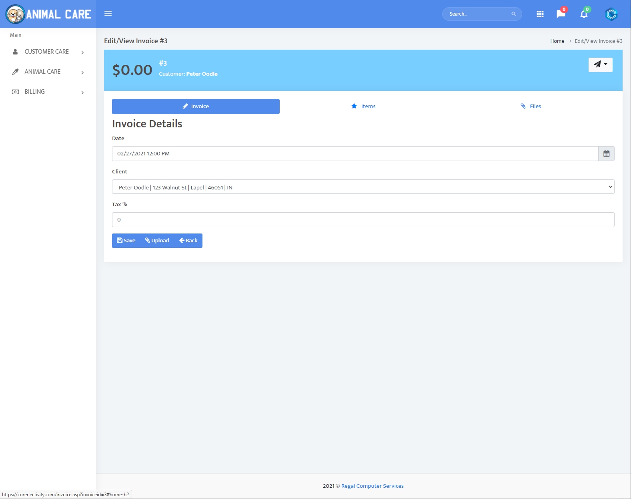
Task: Go to Home breadcrumb link
Action: (557, 41)
